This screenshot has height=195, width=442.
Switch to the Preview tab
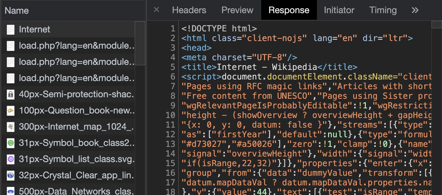237,10
